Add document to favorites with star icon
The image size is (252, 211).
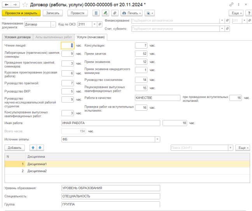point(25,4)
